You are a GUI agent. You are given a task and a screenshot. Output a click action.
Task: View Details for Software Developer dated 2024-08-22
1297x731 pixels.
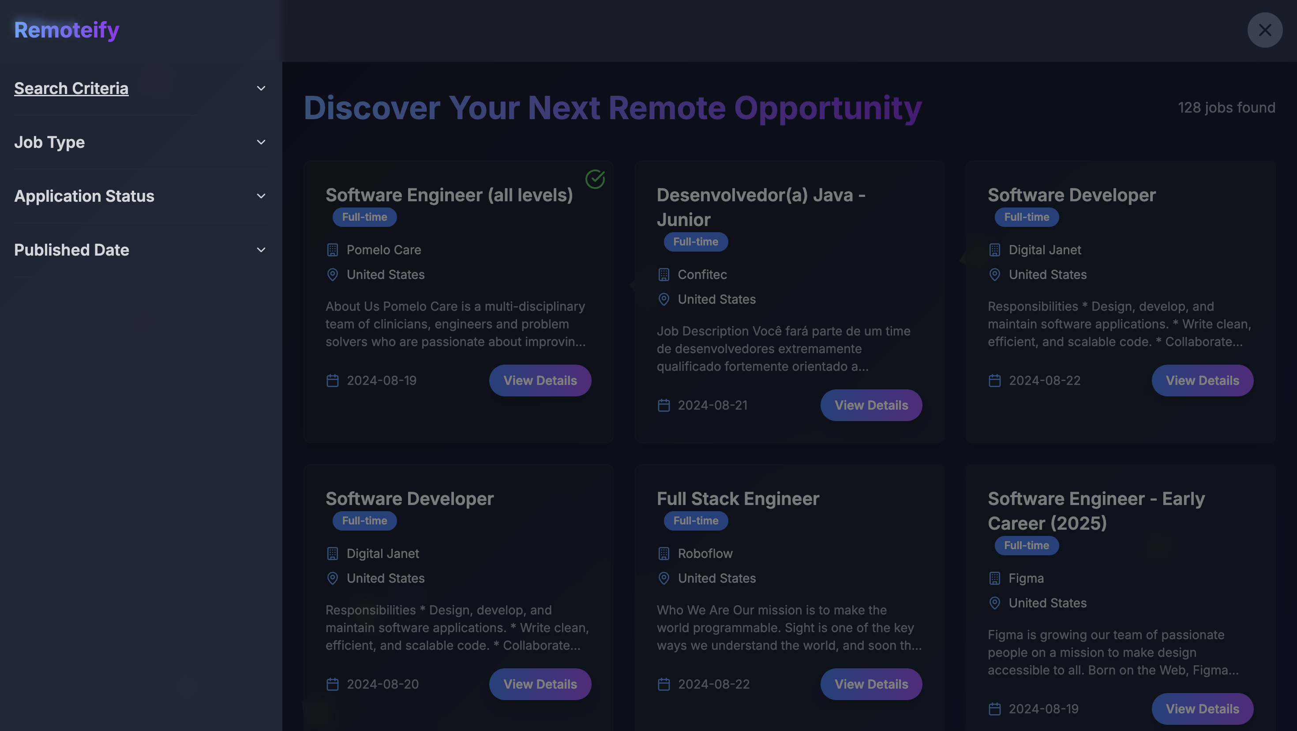pos(1202,381)
